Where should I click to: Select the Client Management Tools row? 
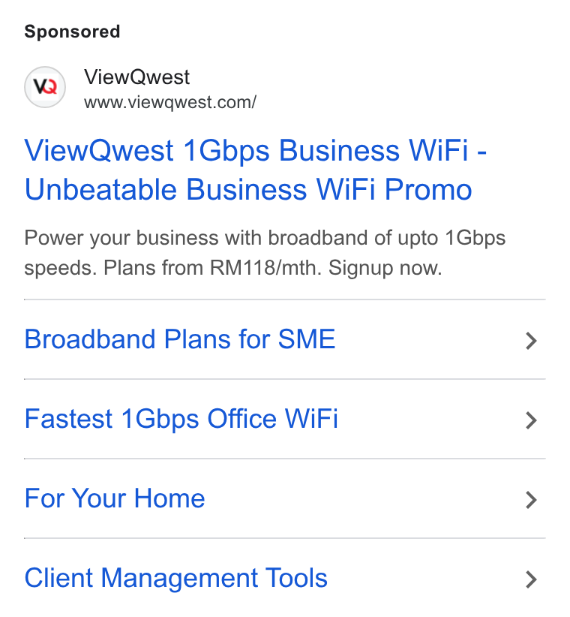tap(284, 578)
